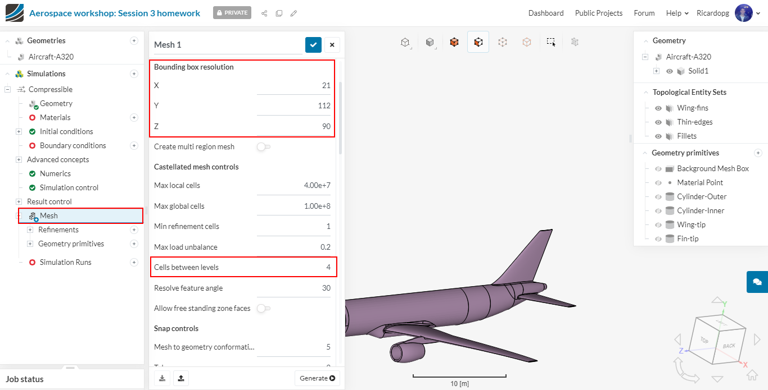Toggle Create multi region mesh switch
Screen dimensions: 768x390
coord(263,146)
